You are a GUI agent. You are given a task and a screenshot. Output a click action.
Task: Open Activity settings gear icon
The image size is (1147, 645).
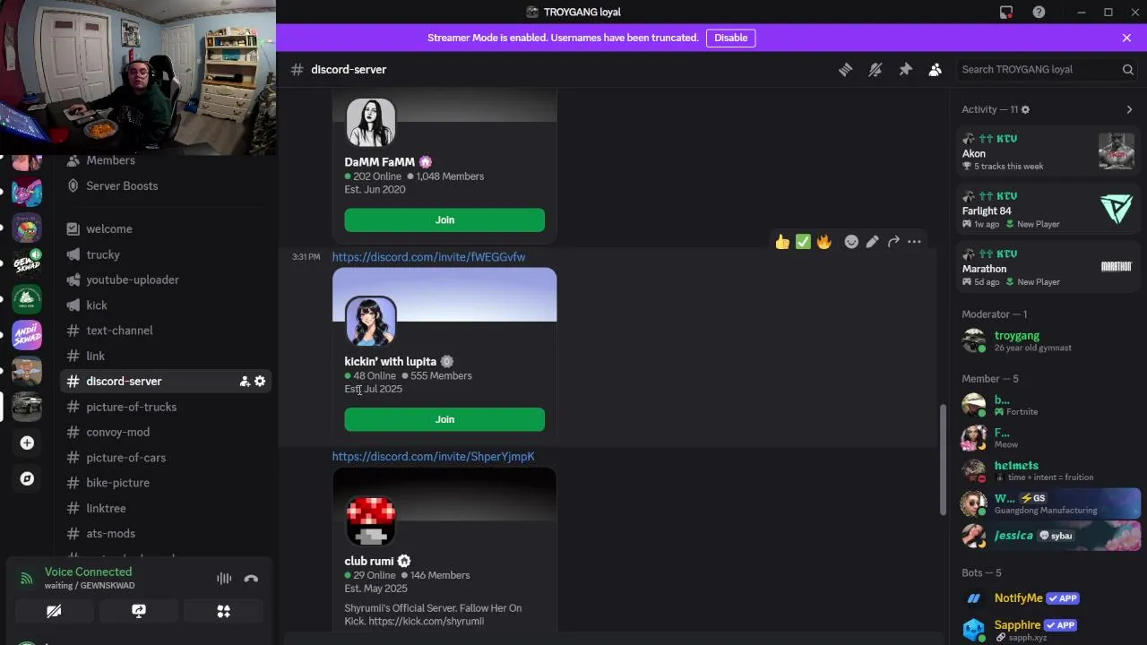pos(1025,109)
